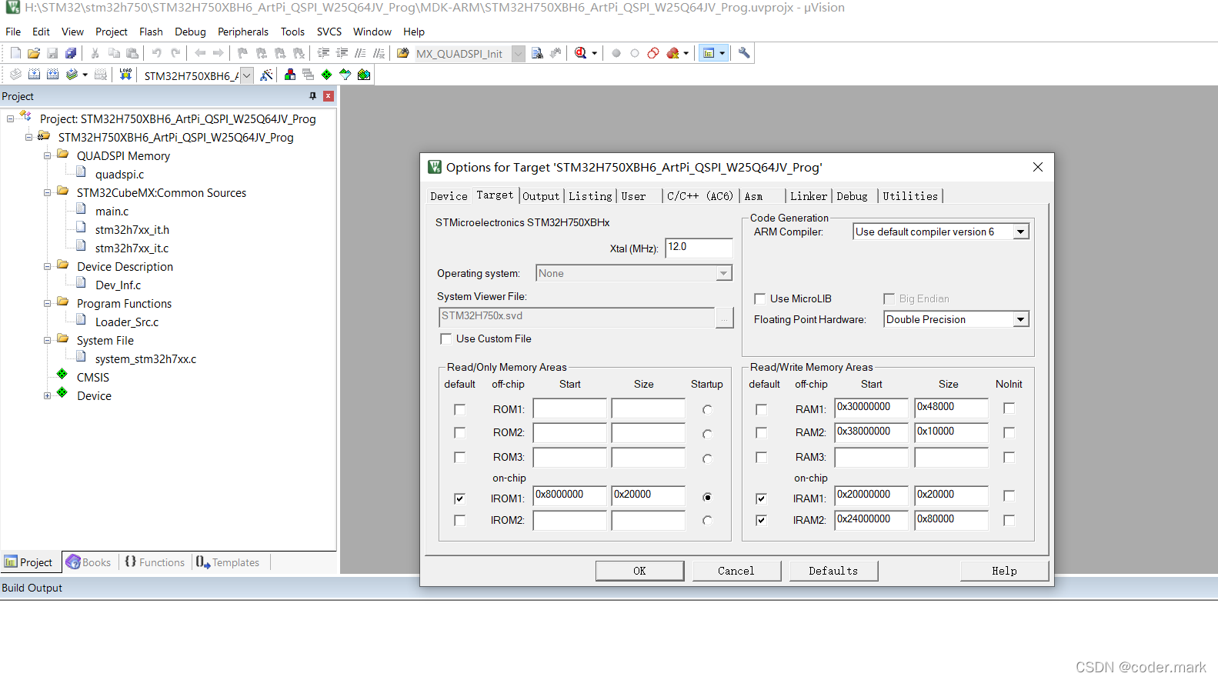1218x680 pixels.
Task: Click the Cancel button
Action: point(736,571)
